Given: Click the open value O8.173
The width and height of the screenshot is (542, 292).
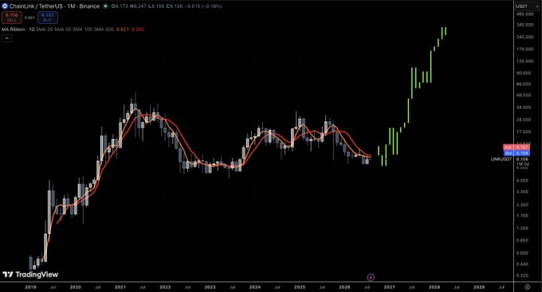Looking at the screenshot, I should [x=120, y=6].
